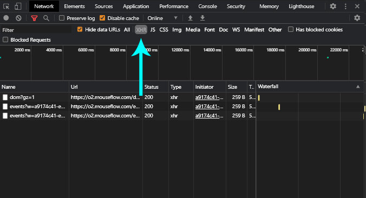366x198 pixels.
Task: Clear the network log
Action: pos(18,18)
